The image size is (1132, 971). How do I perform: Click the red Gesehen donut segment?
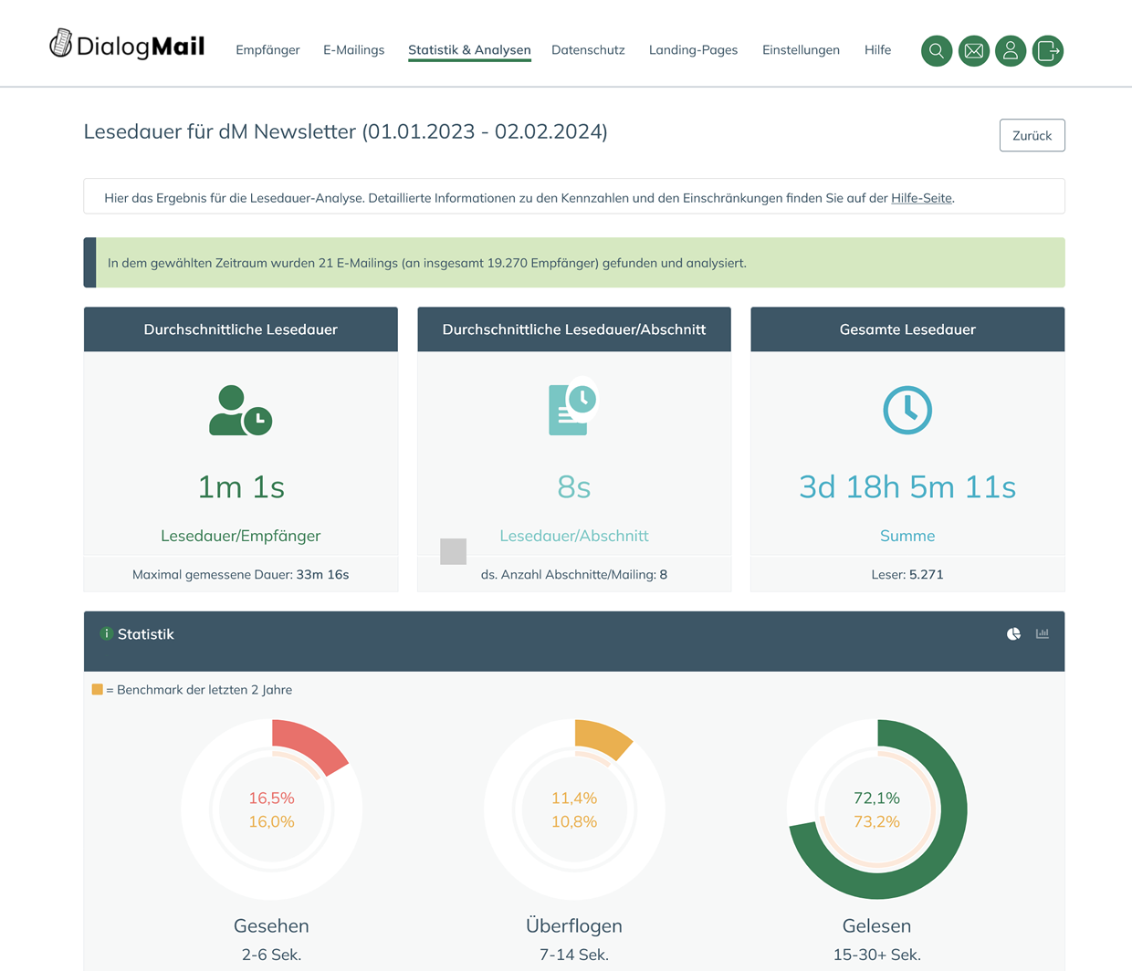tap(311, 746)
